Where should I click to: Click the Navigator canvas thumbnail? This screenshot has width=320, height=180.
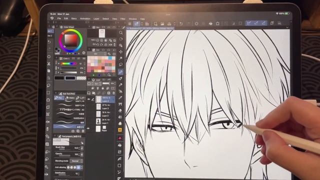(102, 33)
